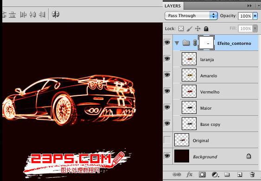
Task: Collapse the Efeito_contorno group
Action: 177,43
